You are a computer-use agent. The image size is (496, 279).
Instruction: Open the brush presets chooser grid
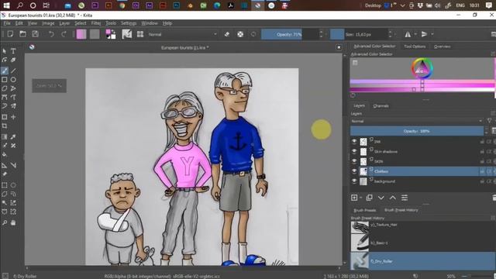(140, 34)
